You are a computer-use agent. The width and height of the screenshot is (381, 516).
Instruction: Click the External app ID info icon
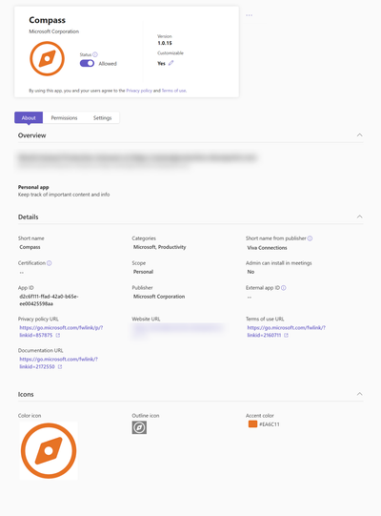click(283, 288)
